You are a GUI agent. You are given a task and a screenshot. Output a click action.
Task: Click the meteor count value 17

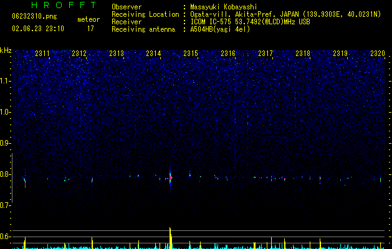pos(90,29)
